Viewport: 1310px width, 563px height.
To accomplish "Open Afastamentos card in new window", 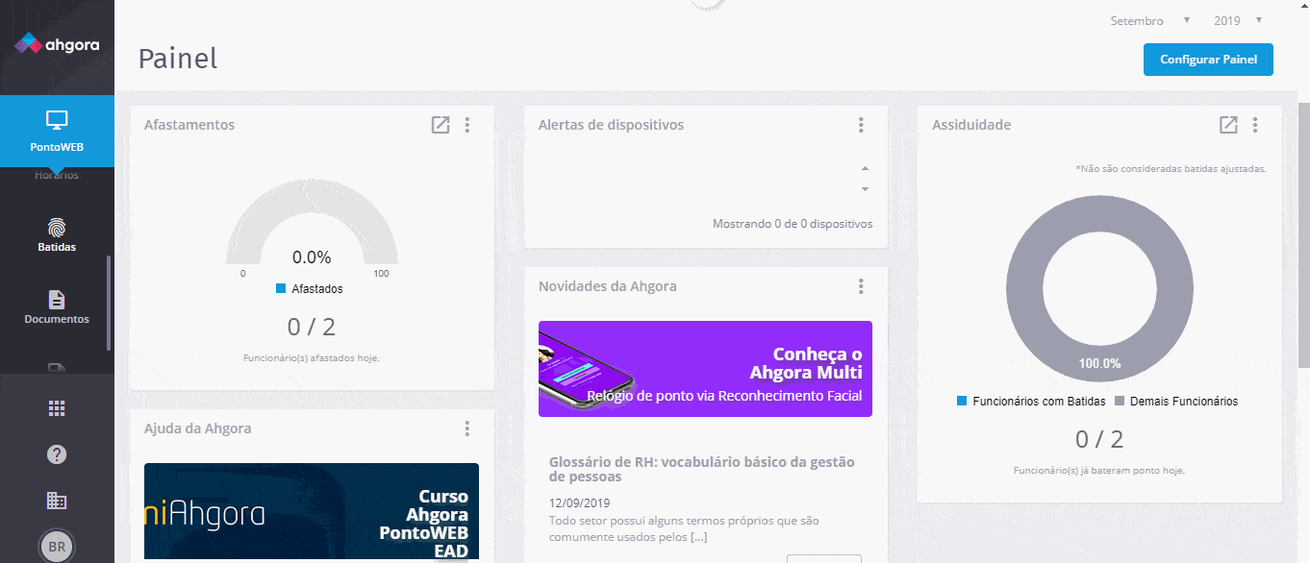I will pyautogui.click(x=441, y=125).
